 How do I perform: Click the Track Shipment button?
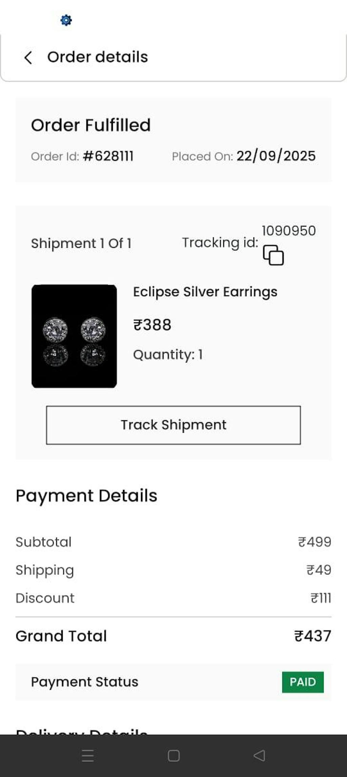(173, 425)
